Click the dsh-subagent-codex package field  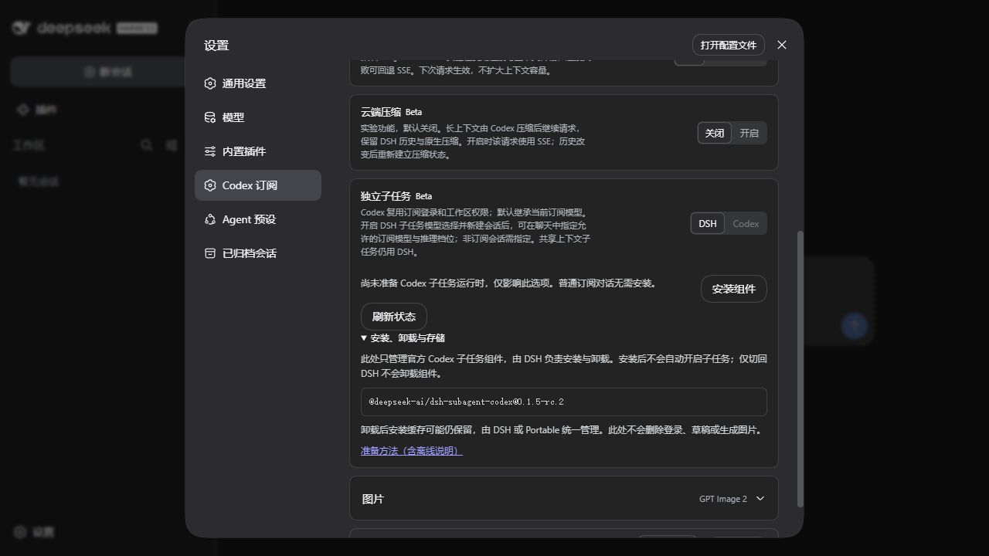(564, 402)
